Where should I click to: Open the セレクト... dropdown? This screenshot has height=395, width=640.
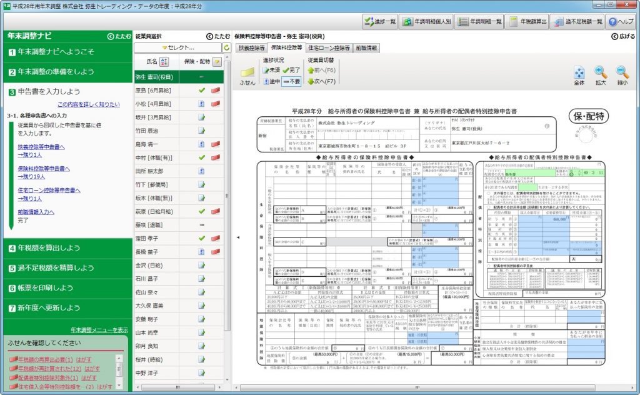tap(178, 47)
